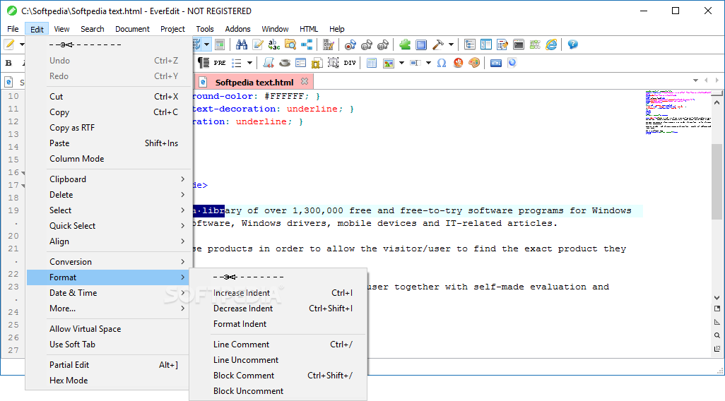Expand the Quick Select submenu
725x401 pixels.
[109, 225]
